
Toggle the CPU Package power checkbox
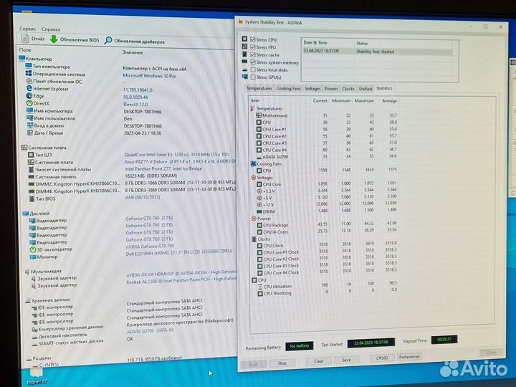click(259, 225)
